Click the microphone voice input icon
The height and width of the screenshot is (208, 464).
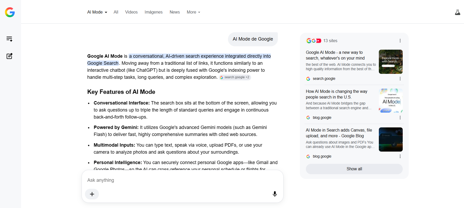[275, 194]
